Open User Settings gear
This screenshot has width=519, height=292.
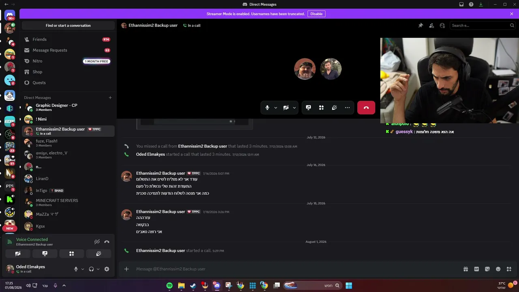click(107, 269)
